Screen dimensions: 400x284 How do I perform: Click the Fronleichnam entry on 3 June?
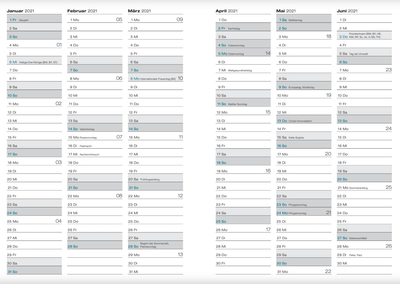(x=365, y=35)
